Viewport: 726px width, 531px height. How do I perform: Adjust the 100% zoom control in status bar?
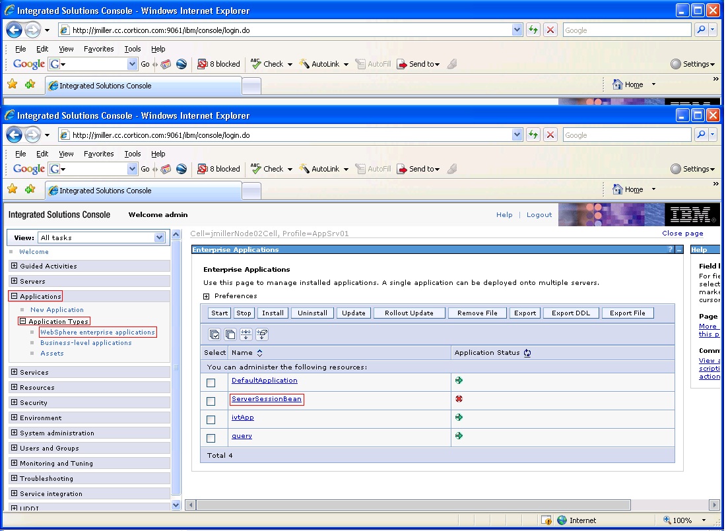pyautogui.click(x=682, y=520)
